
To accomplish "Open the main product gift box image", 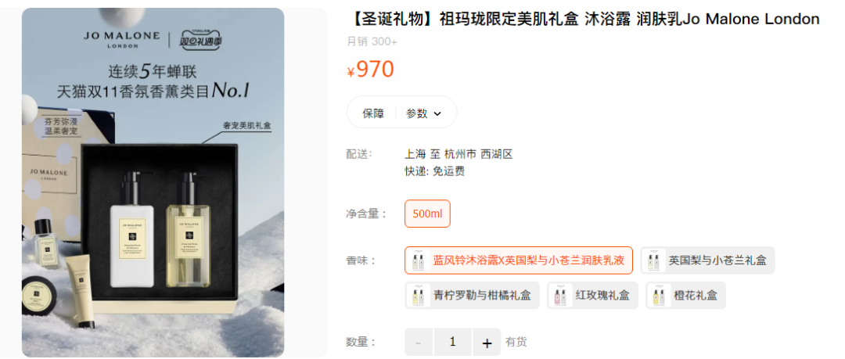I will (153, 182).
